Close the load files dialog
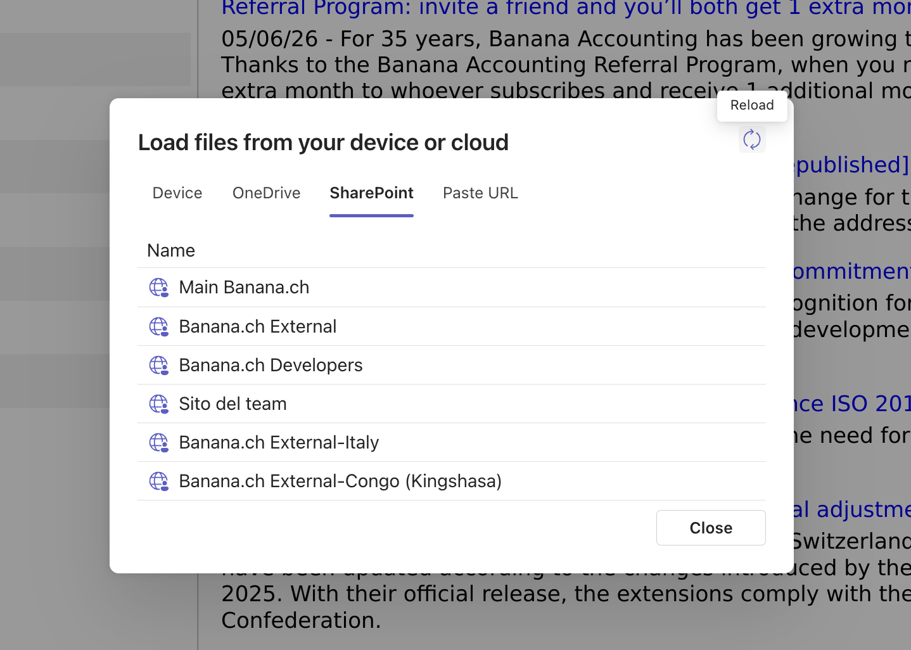 pos(711,528)
